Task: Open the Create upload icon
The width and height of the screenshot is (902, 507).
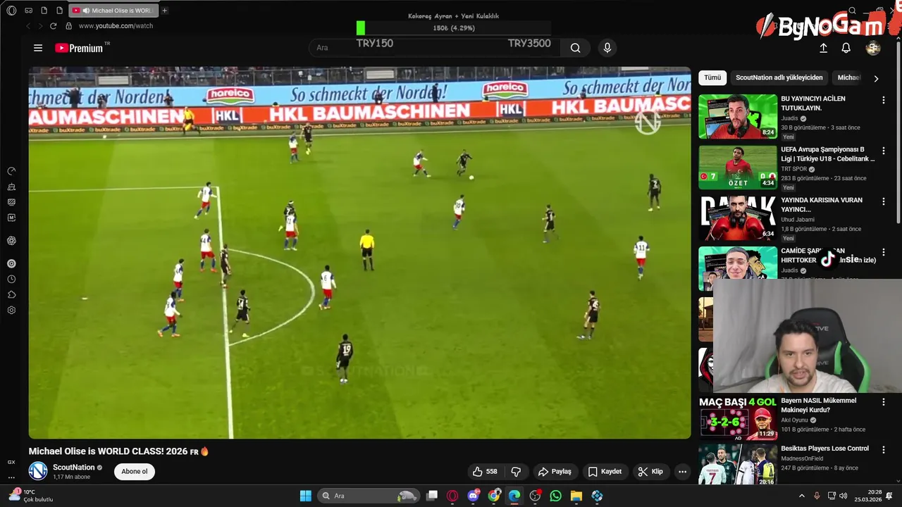Action: point(823,48)
